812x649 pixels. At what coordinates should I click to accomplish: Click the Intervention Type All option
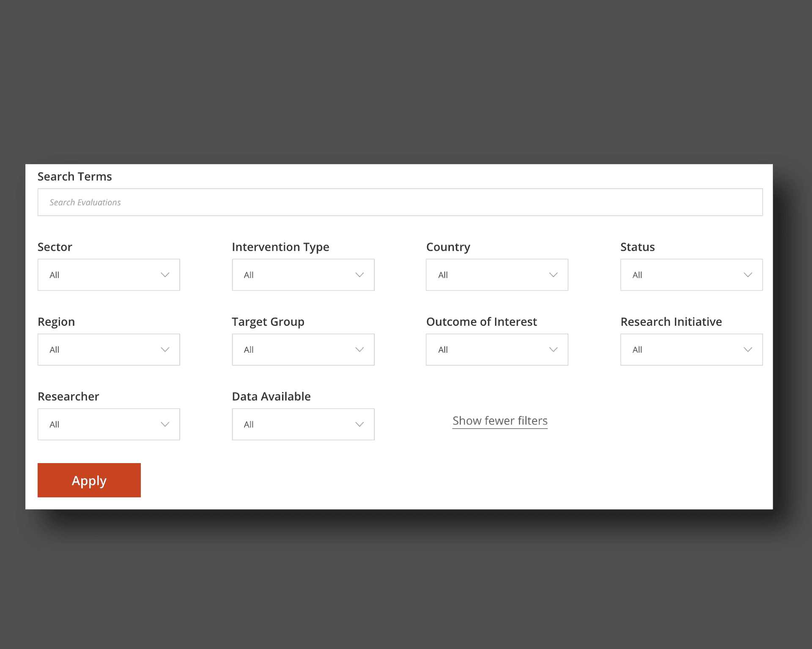[x=303, y=275]
